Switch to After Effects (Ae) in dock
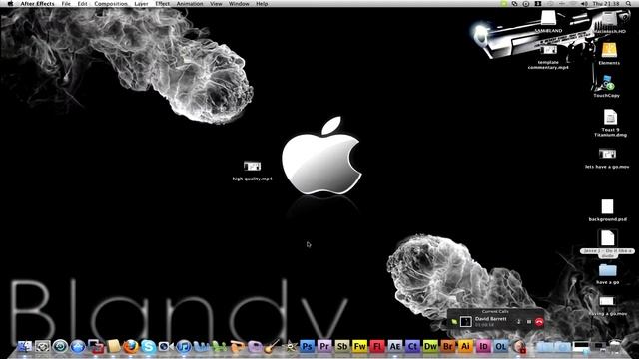Image resolution: width=639 pixels, height=359 pixels. [x=395, y=346]
